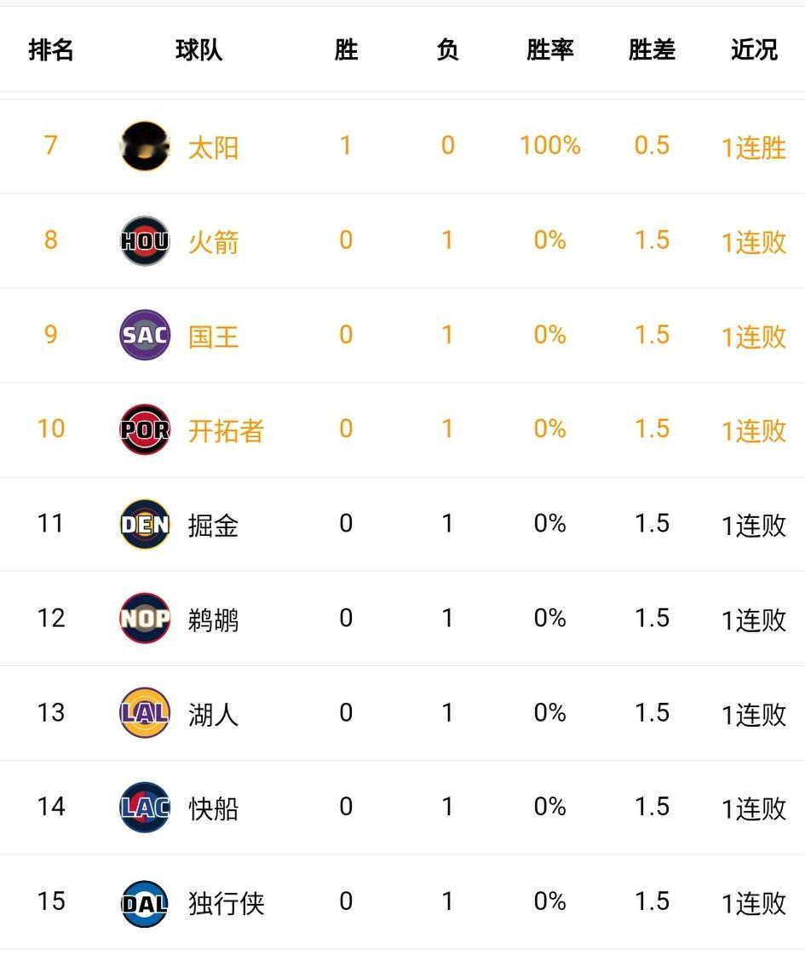This screenshot has height=961, width=805.
Task: Select the SAC Kings logo icon
Action: click(x=145, y=336)
